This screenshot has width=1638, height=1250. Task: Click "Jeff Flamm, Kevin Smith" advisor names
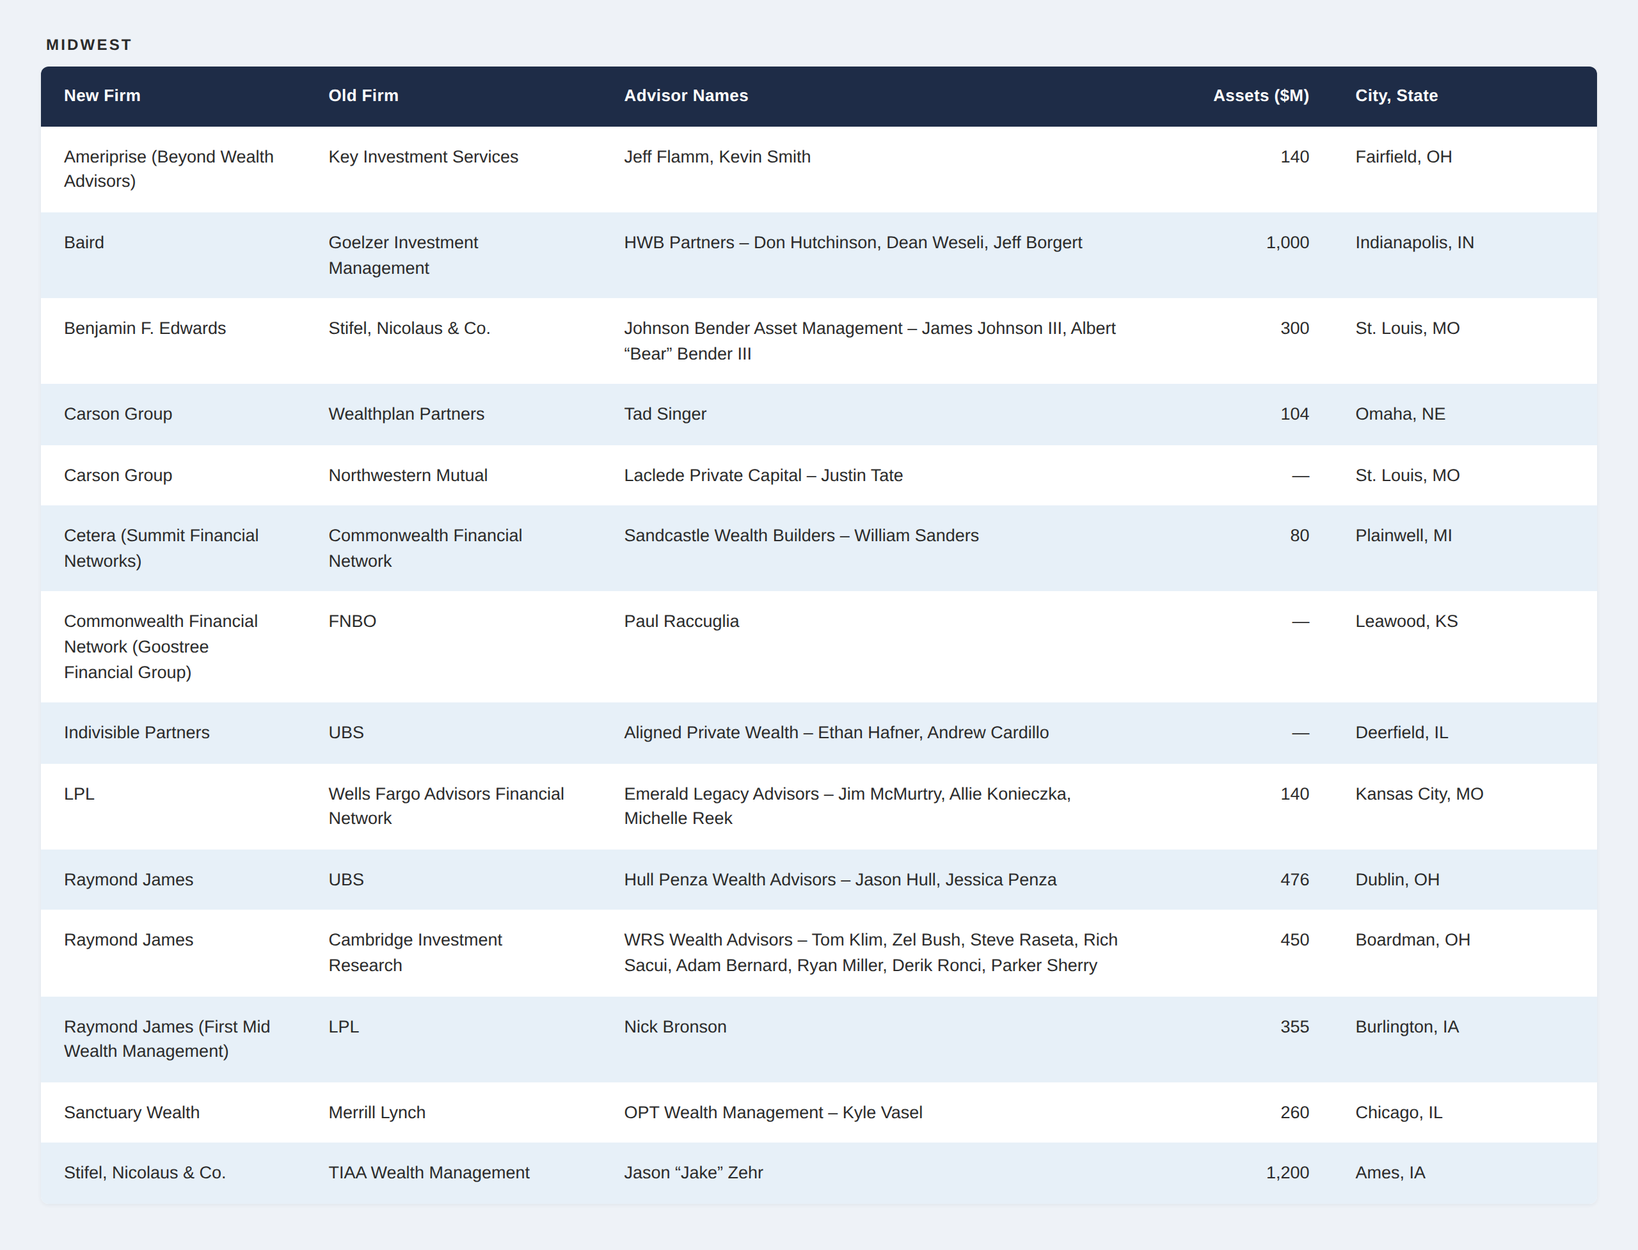pos(717,157)
